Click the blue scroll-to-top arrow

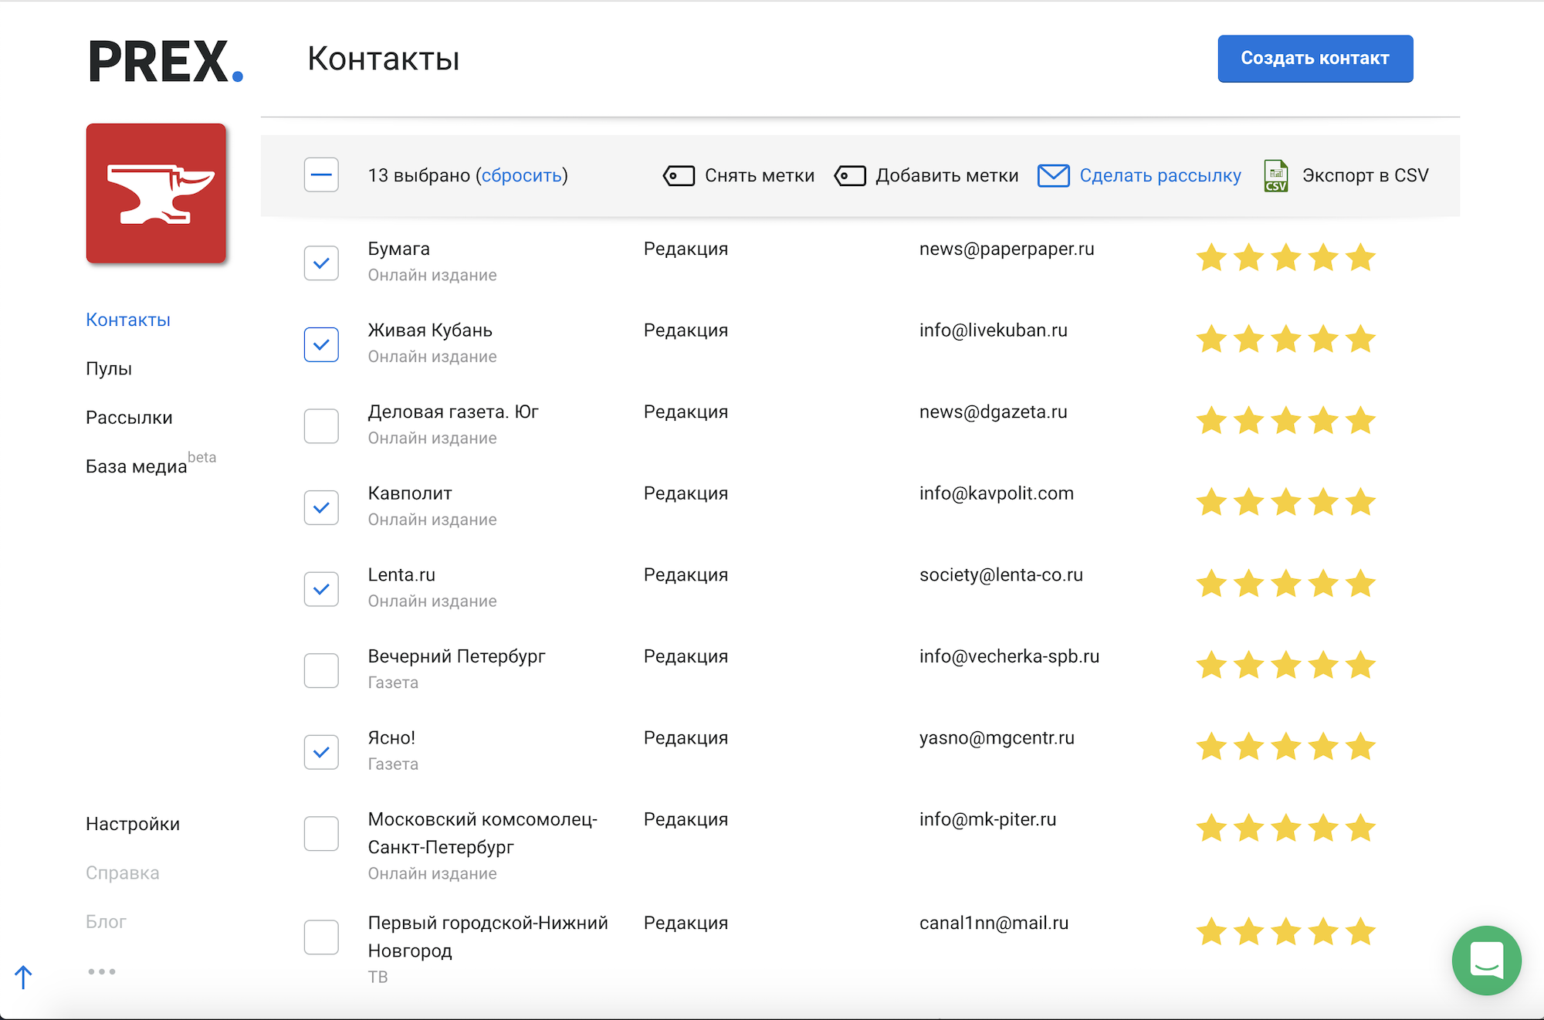[24, 977]
